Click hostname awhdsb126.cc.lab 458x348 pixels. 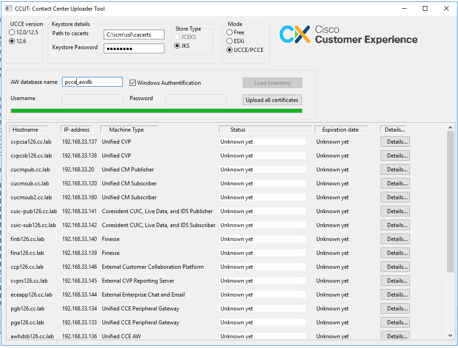coord(32,336)
